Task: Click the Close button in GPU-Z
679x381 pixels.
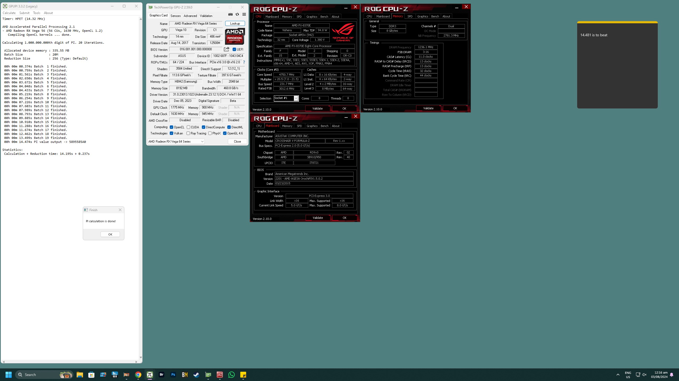Action: pyautogui.click(x=237, y=142)
